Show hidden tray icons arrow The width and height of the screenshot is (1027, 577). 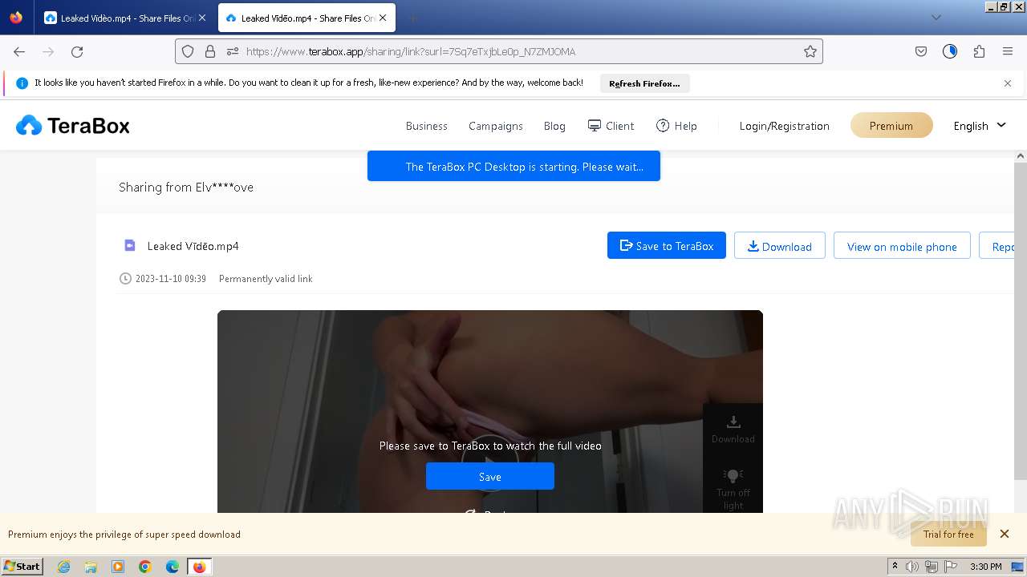pyautogui.click(x=895, y=567)
